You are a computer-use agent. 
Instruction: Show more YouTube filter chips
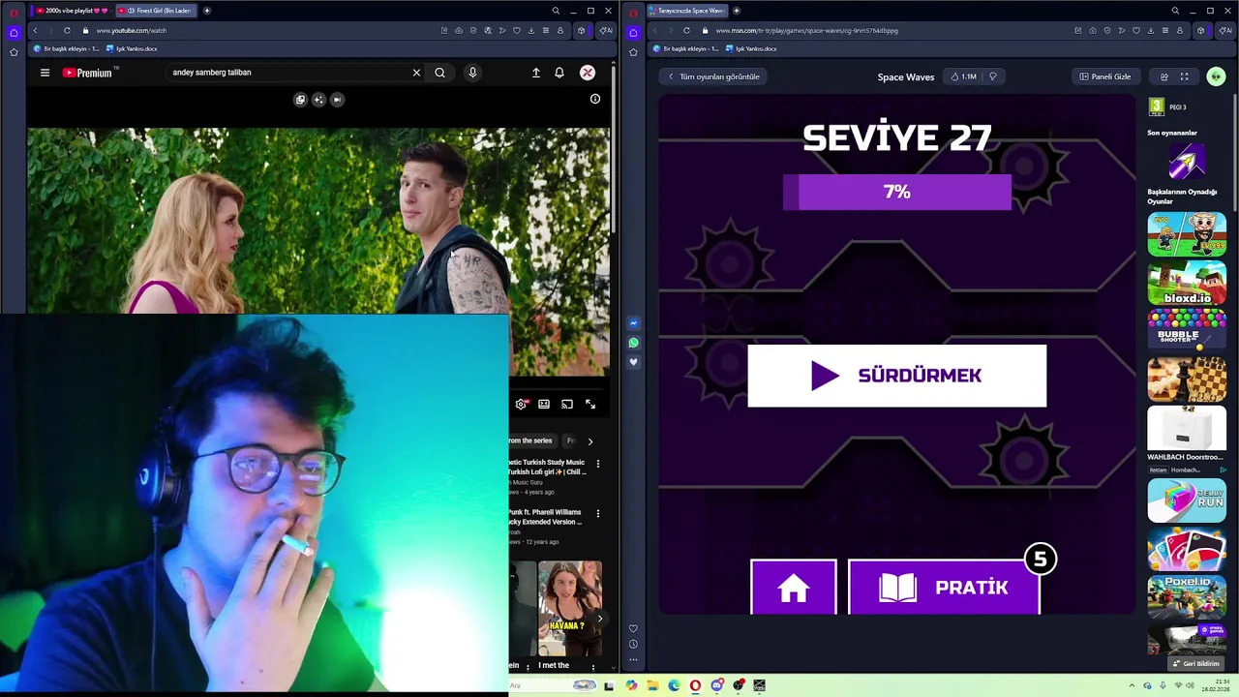pos(590,440)
